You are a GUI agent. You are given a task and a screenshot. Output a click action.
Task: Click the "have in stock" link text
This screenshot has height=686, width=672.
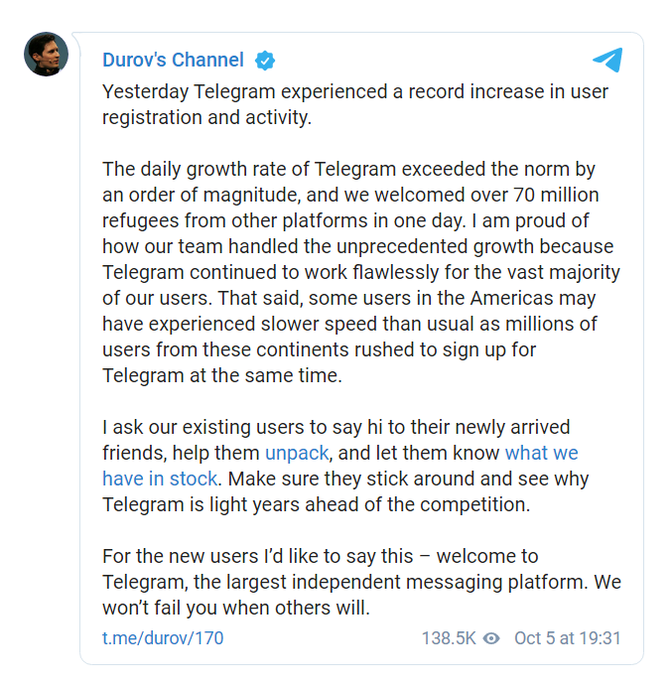[x=159, y=479]
